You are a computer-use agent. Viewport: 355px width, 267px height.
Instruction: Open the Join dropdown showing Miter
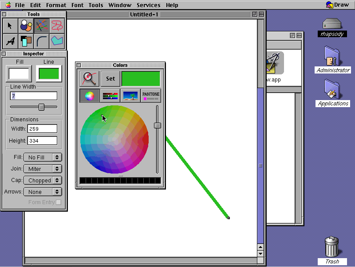43,169
